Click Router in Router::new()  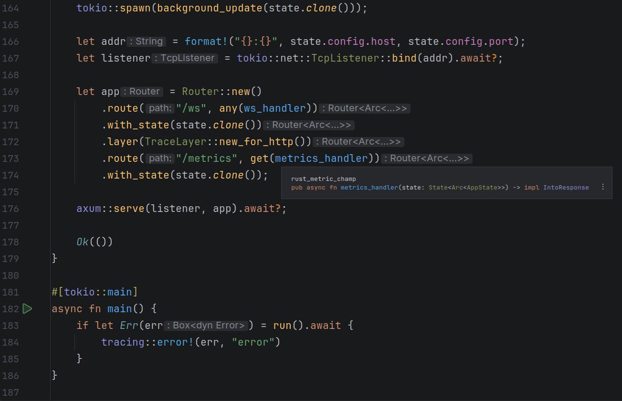[201, 91]
